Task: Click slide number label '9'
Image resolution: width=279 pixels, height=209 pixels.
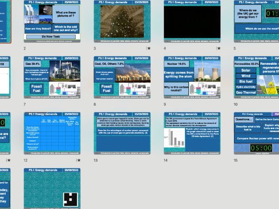Action: (165, 104)
